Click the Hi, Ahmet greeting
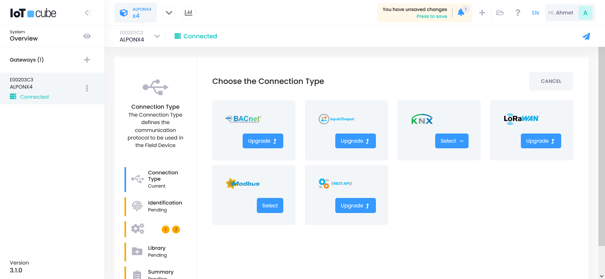 [x=561, y=13]
